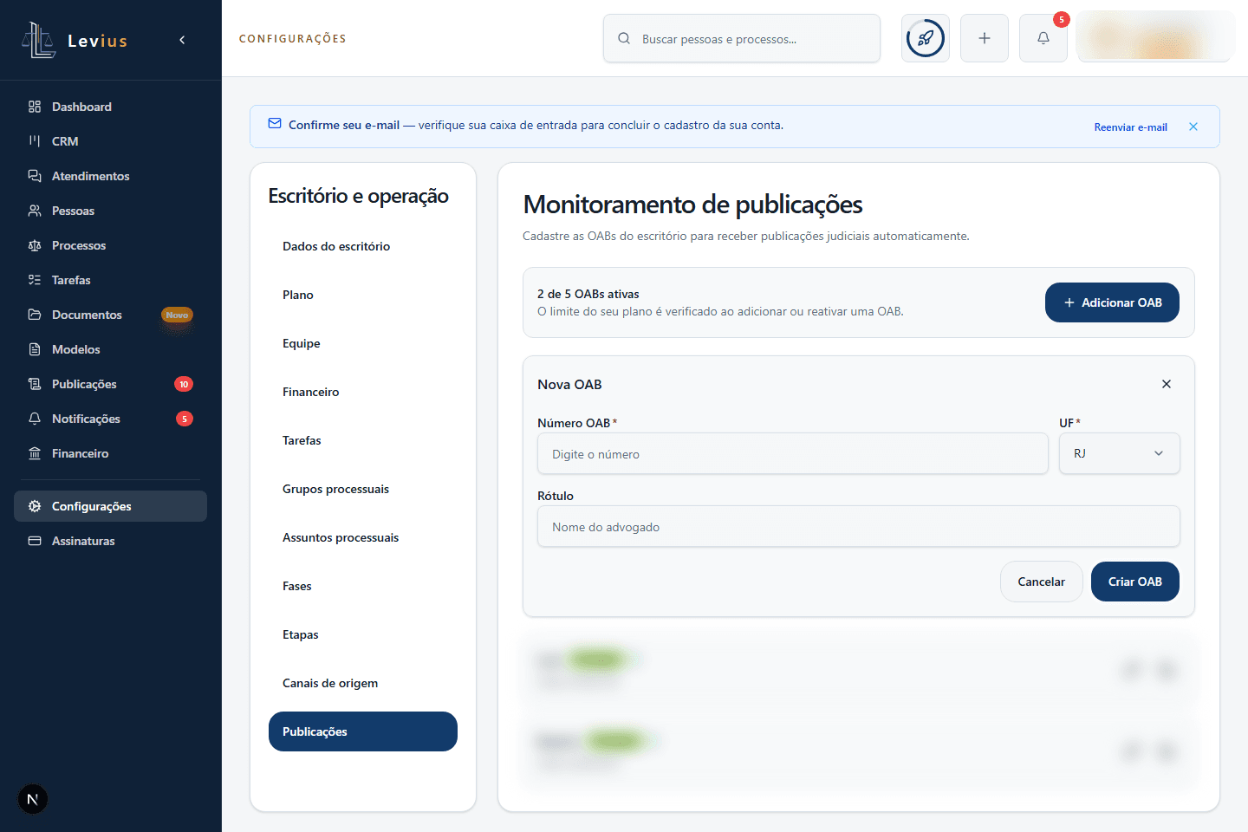Image resolution: width=1248 pixels, height=832 pixels.
Task: Select Financeiro in settings panel
Action: tap(363, 392)
